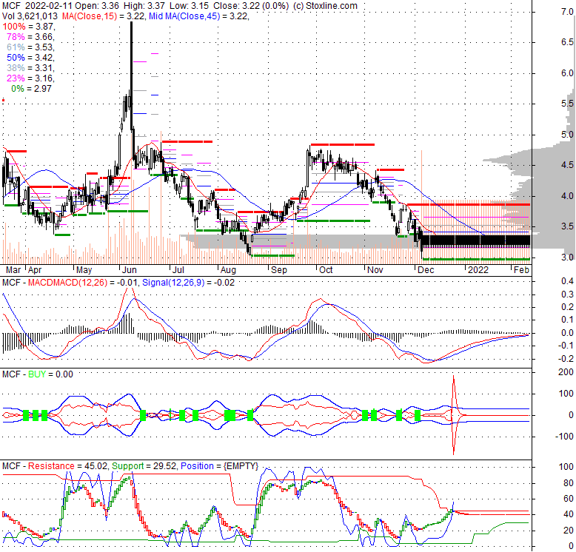Viewport: 576px width, 552px height.
Task: Click the 'Mid MA(Close,45)' blue legend label
Action: pyautogui.click(x=184, y=16)
